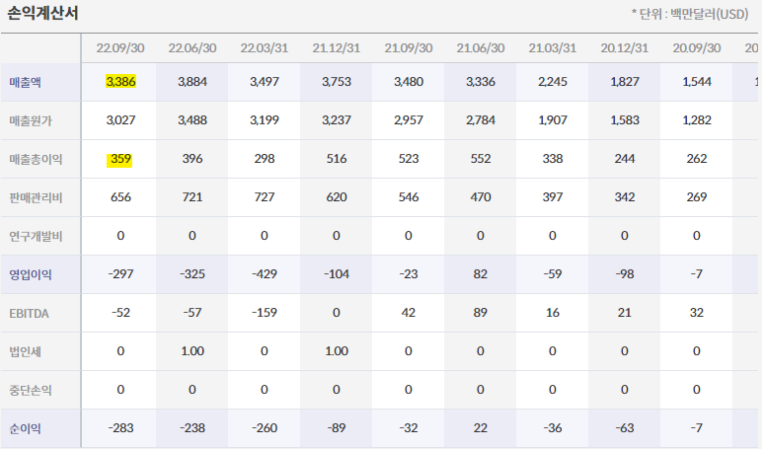This screenshot has height=449, width=762.
Task: Click SG&A value 470
Action: click(x=480, y=197)
